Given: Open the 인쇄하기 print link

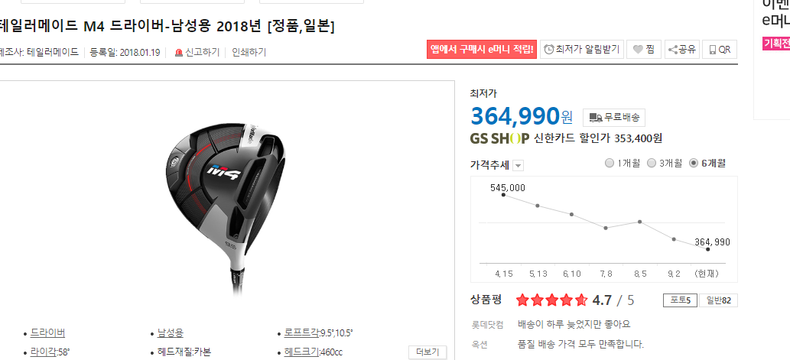Looking at the screenshot, I should pyautogui.click(x=249, y=52).
